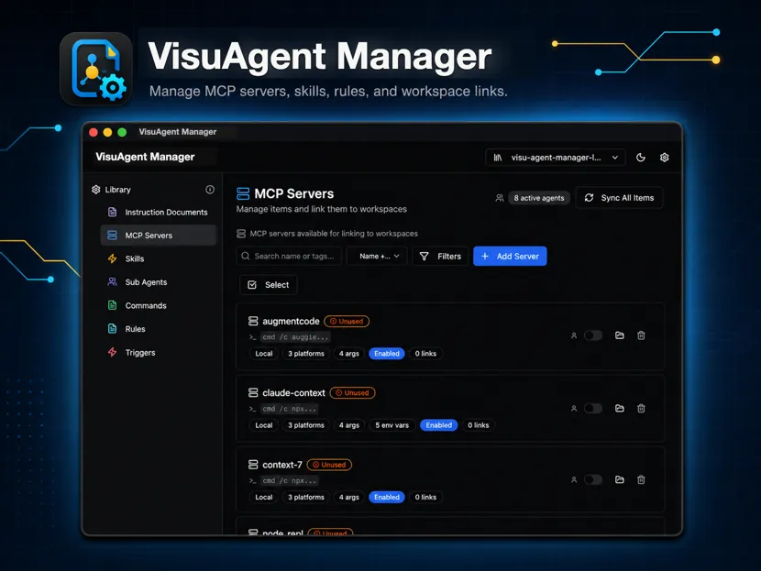The image size is (761, 571).
Task: Click the Rules document icon
Action: pos(112,328)
